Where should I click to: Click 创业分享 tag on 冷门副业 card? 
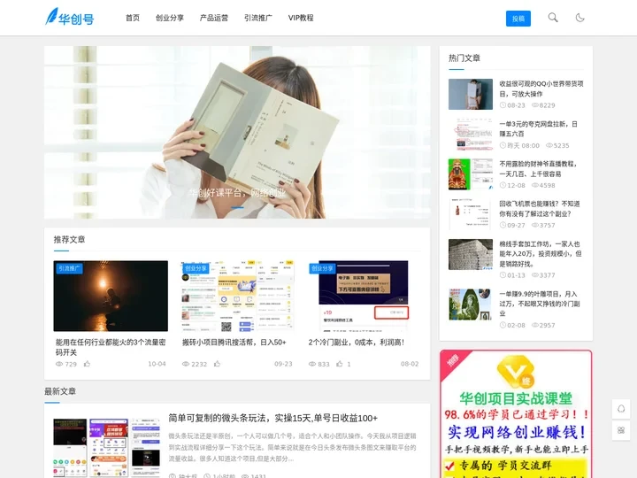322,268
